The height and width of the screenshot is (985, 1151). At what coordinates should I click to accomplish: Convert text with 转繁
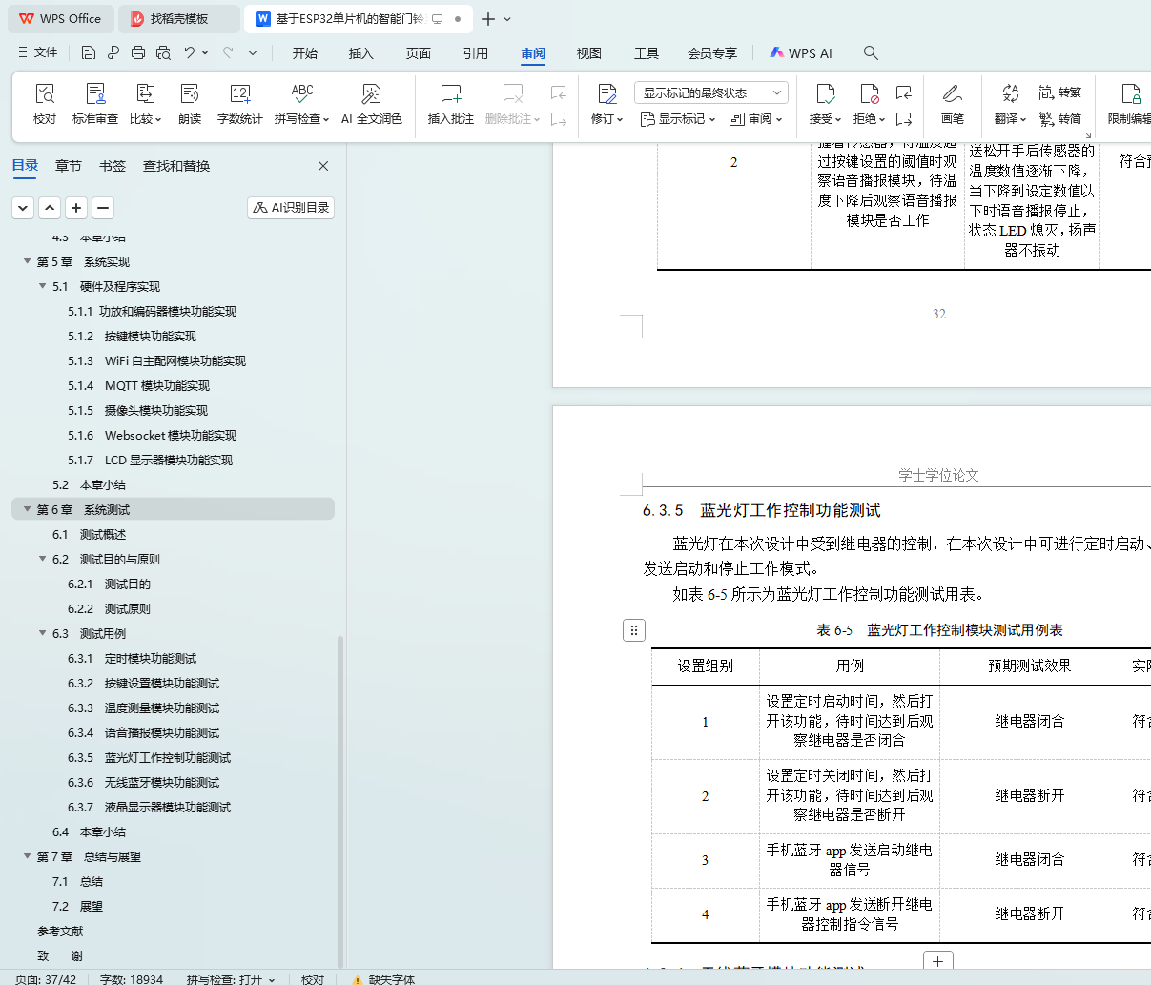point(1060,92)
